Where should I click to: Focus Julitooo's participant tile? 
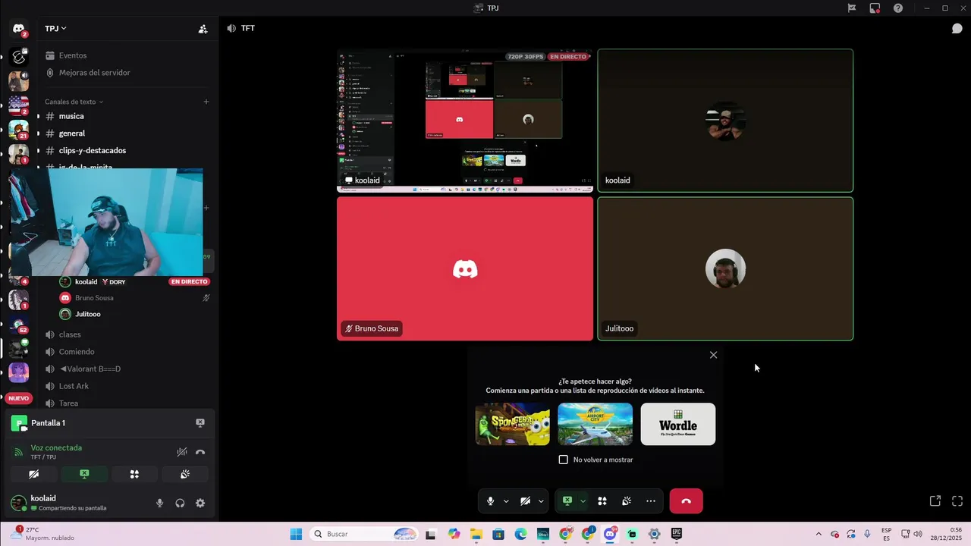pos(725,268)
